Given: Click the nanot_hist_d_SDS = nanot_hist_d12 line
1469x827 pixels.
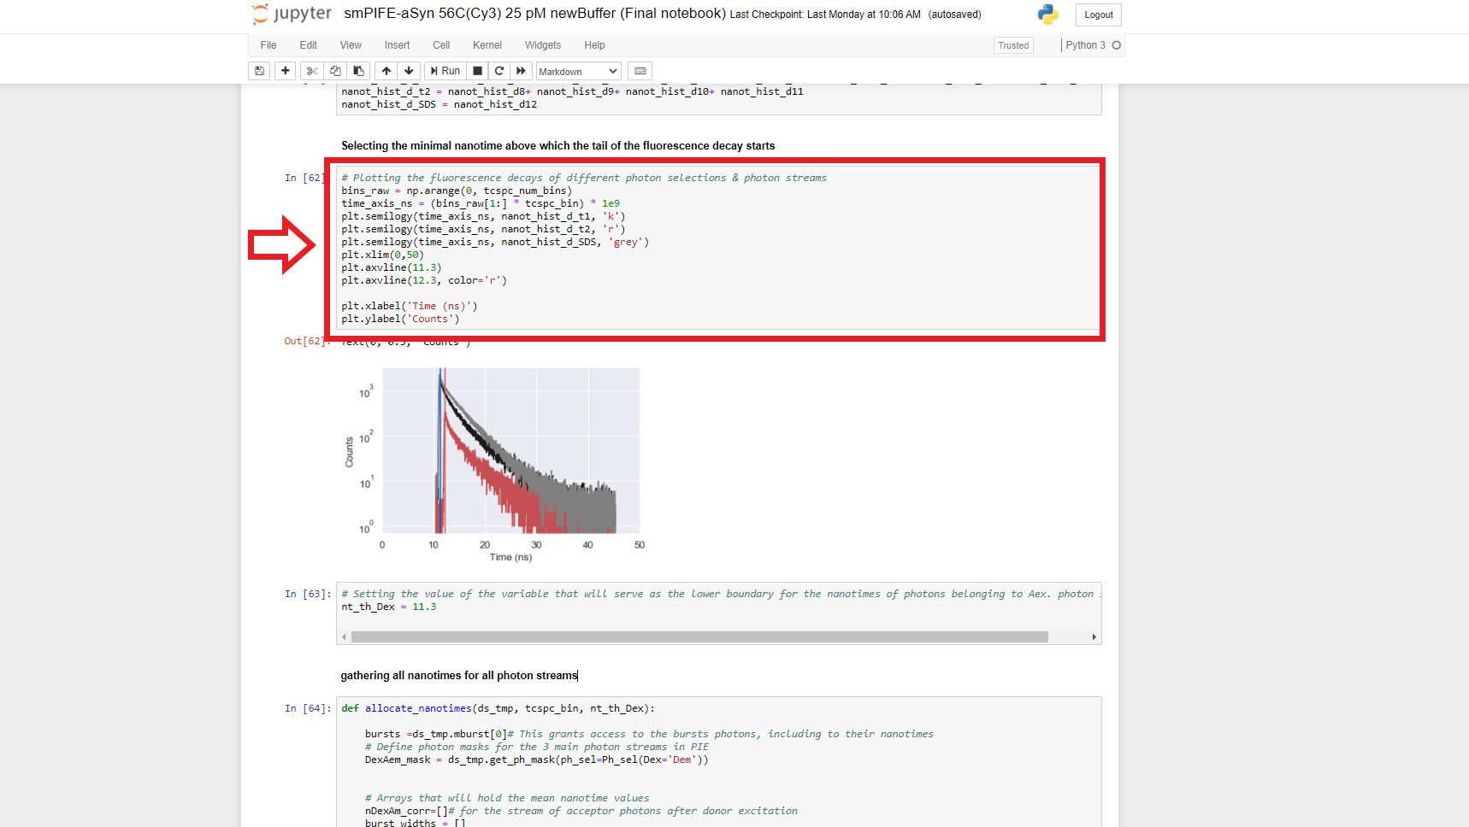Looking at the screenshot, I should pos(440,104).
